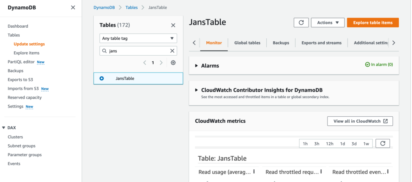Image resolution: width=412 pixels, height=182 pixels.
Task: Open DAX Events link
Action: click(x=14, y=164)
